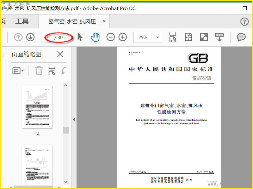Click thumbnail scrollbar up arrow

point(66,85)
